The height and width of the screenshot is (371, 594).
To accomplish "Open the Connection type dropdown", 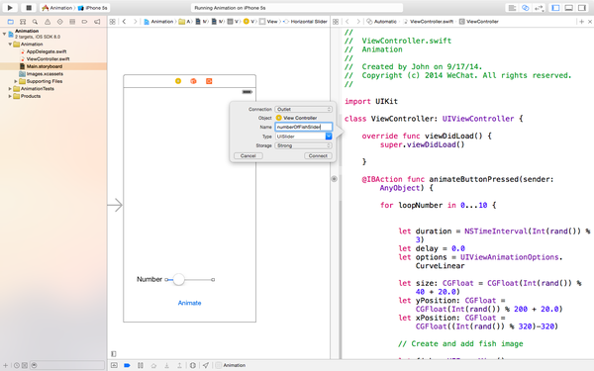I will coord(304,109).
